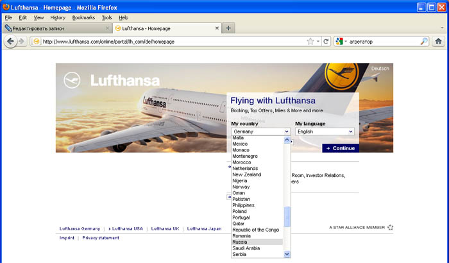Select Oman in country list
This screenshot has width=449, height=263.
pyautogui.click(x=257, y=193)
